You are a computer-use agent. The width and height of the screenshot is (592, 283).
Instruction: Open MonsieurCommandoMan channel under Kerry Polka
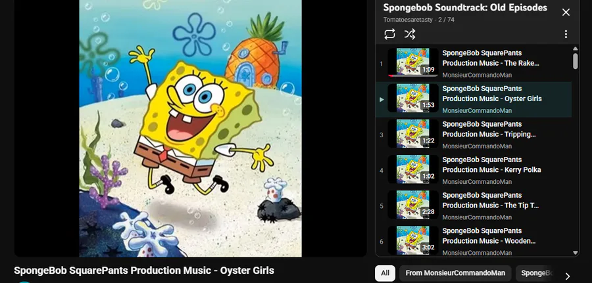pos(477,182)
